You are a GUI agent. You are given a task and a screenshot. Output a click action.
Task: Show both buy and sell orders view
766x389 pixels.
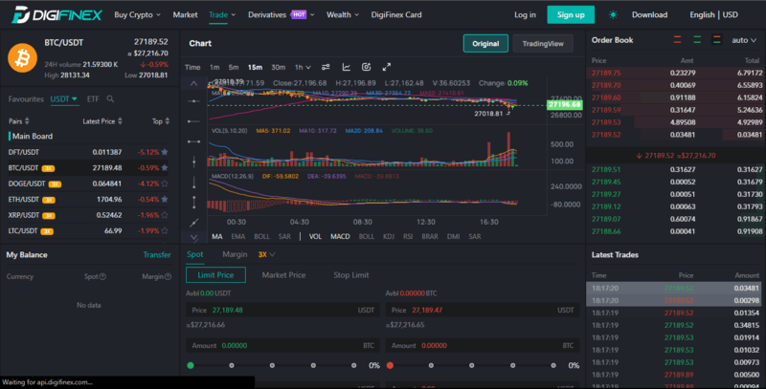[x=716, y=40]
